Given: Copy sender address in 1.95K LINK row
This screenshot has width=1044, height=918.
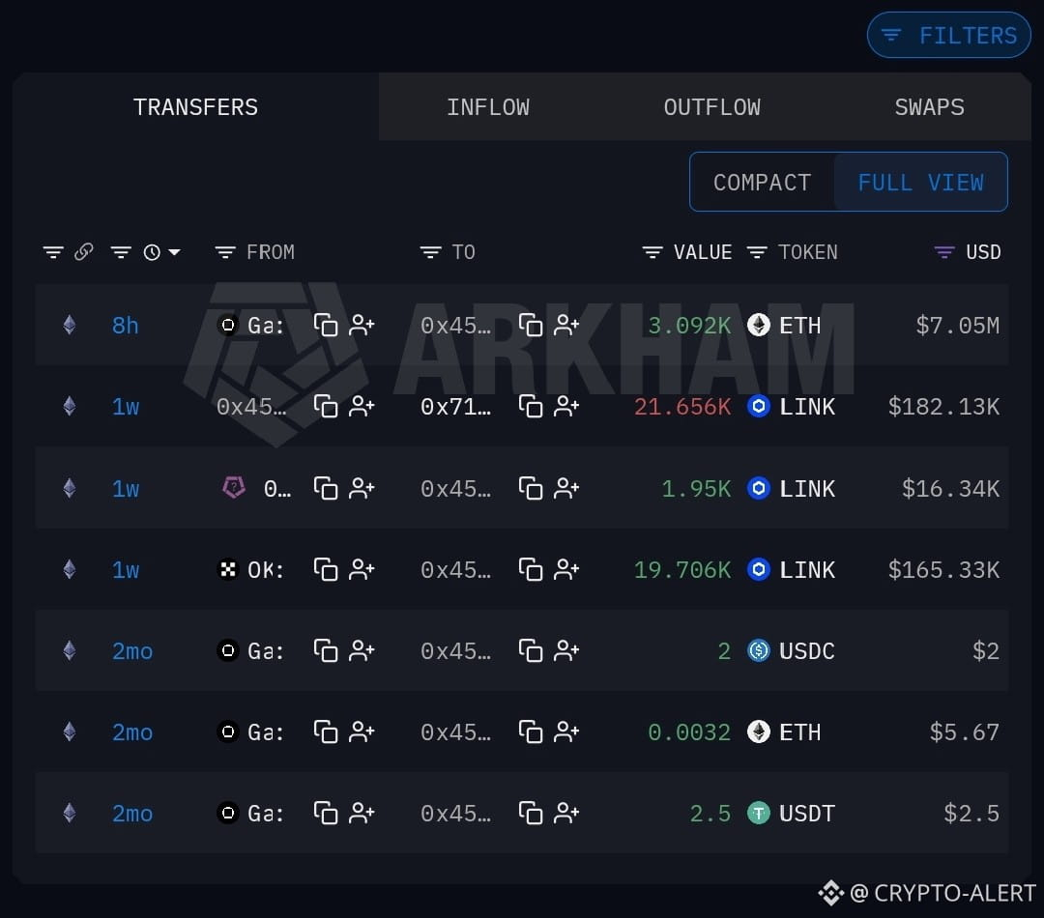Looking at the screenshot, I should 326,488.
